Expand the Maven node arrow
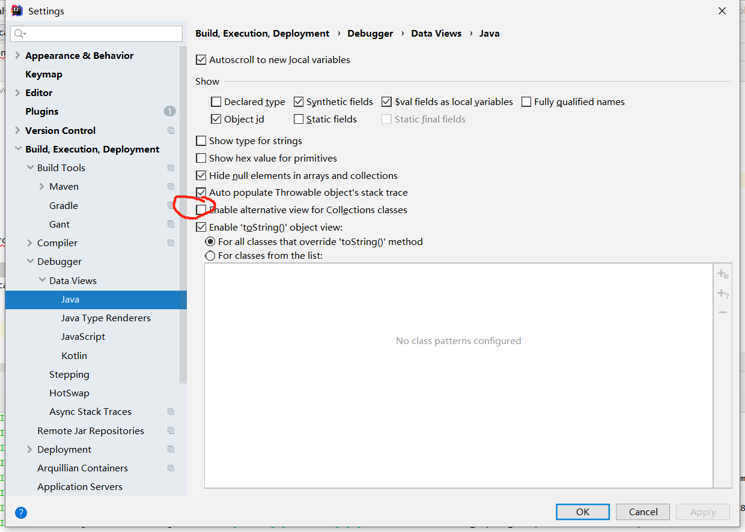The image size is (745, 532). tap(41, 187)
